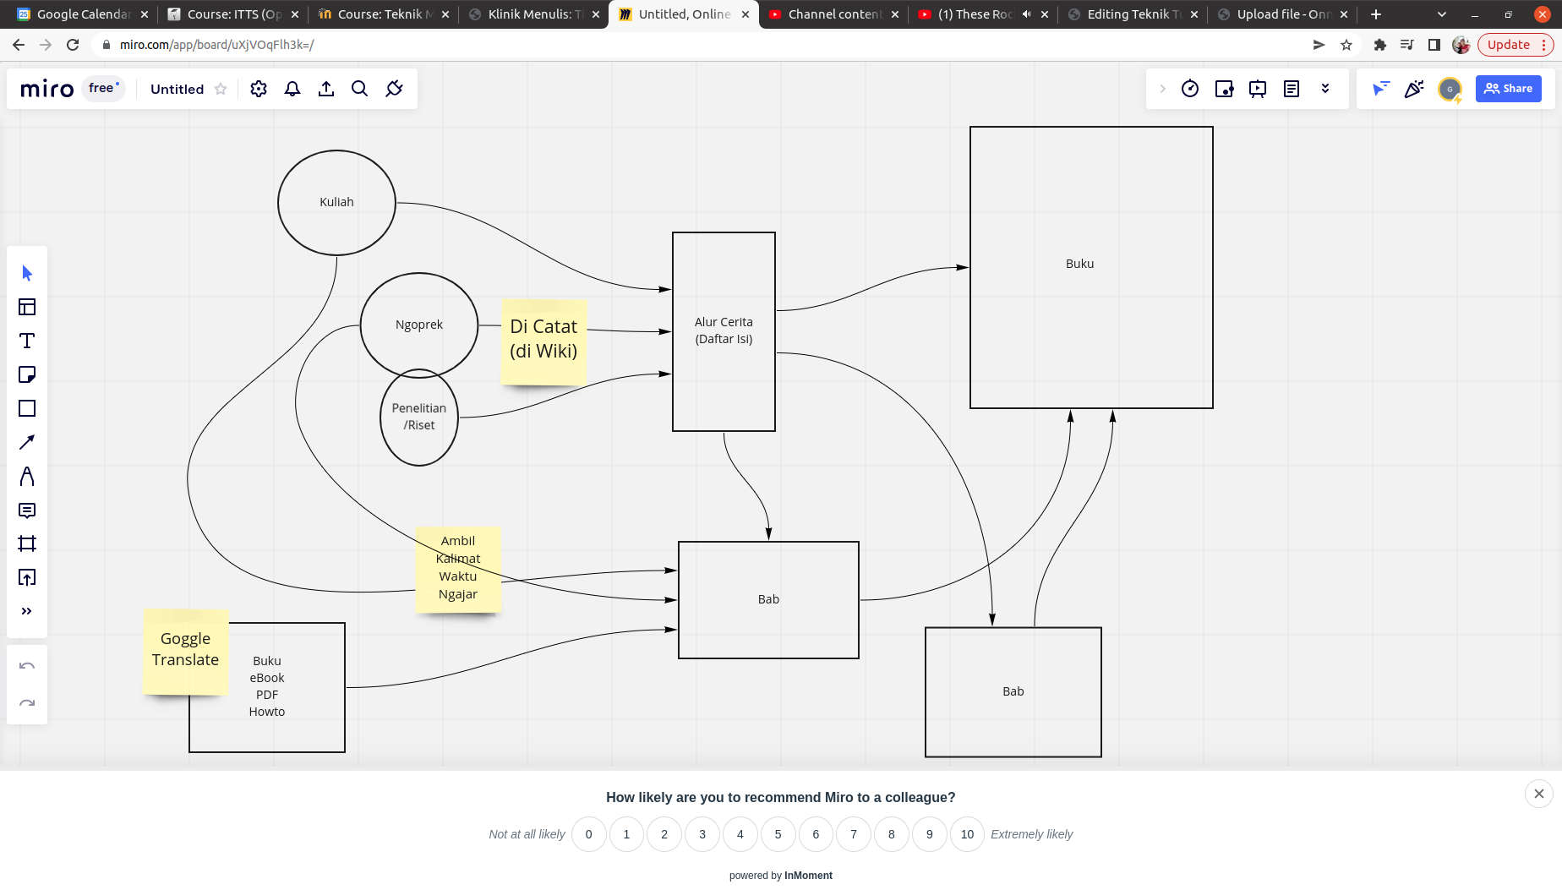
Task: Switch to Channel content browser tab
Action: coord(833,14)
